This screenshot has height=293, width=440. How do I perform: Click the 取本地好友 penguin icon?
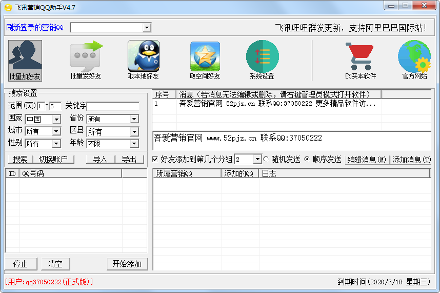[x=144, y=56]
